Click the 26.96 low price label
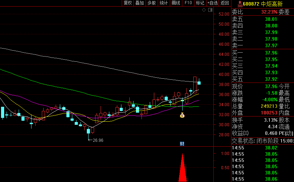The height and width of the screenshot is (182, 294). coord(98,140)
